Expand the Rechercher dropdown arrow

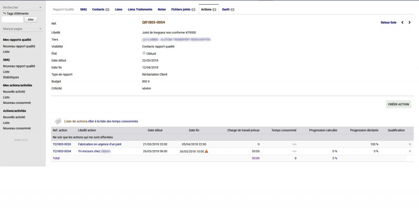click(x=40, y=7)
